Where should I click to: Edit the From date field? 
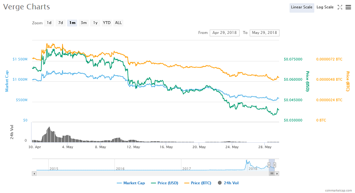coord(224,33)
